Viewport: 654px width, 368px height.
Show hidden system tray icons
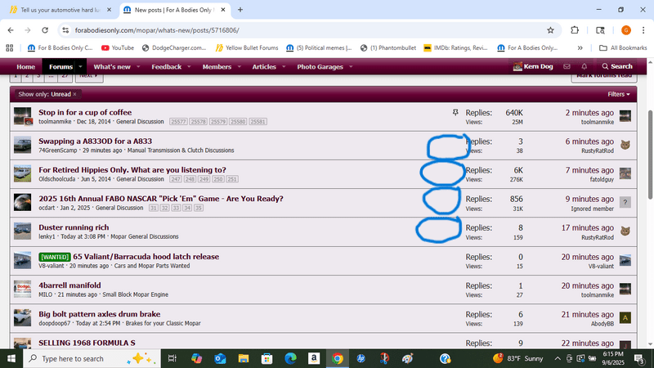click(x=558, y=358)
